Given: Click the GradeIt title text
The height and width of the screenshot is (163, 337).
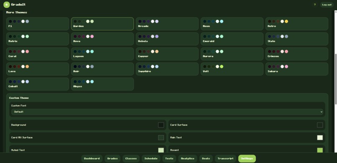Looking at the screenshot, I should pyautogui.click(x=18, y=5).
